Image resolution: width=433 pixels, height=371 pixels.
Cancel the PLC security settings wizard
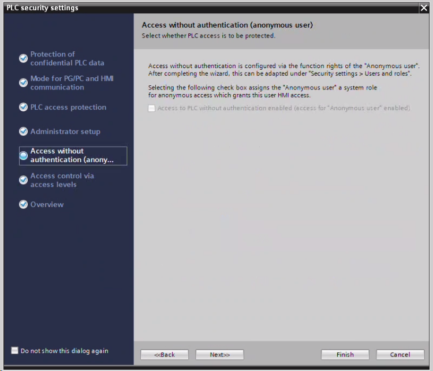[400, 354]
